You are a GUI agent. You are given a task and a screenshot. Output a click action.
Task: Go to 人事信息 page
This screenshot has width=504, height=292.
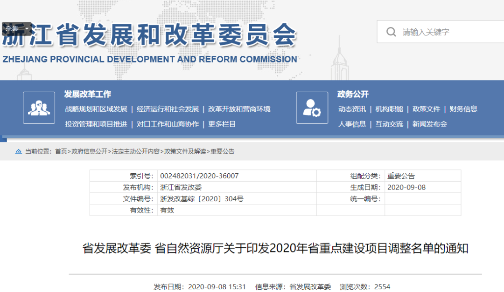point(352,124)
